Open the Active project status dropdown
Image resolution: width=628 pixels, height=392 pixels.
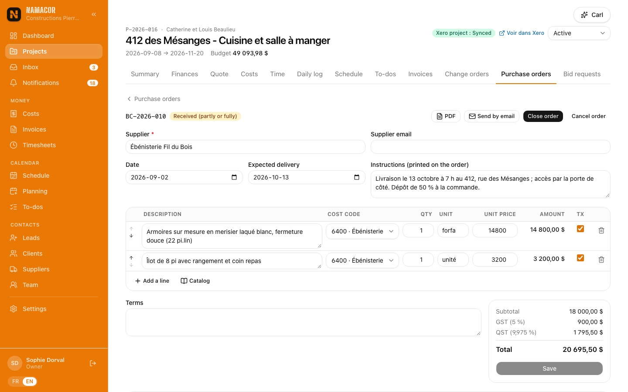[579, 33]
